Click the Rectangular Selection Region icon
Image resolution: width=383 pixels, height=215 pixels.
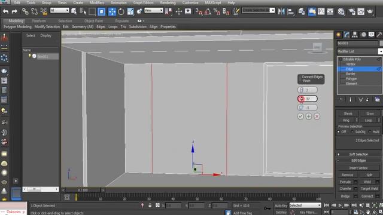(x=92, y=11)
